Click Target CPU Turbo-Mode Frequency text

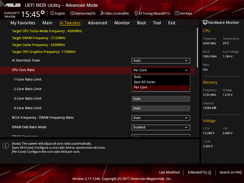(x=47, y=31)
